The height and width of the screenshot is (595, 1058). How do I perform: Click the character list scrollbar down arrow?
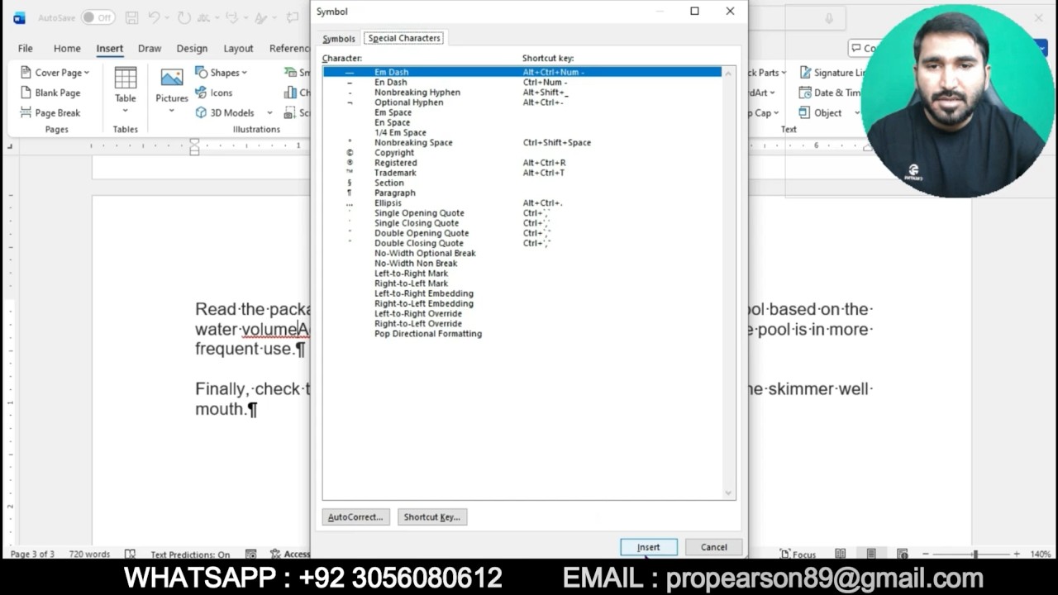pyautogui.click(x=728, y=493)
